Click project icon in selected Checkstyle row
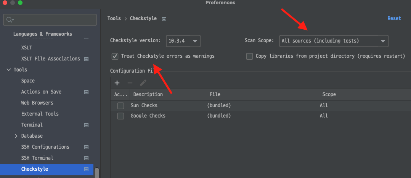This screenshot has width=411, height=178. [x=86, y=169]
